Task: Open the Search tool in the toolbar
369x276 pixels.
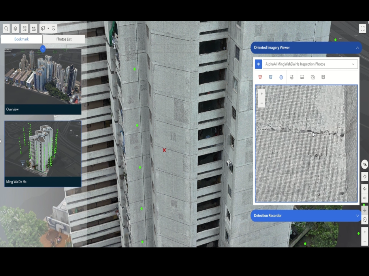Action: point(6,28)
